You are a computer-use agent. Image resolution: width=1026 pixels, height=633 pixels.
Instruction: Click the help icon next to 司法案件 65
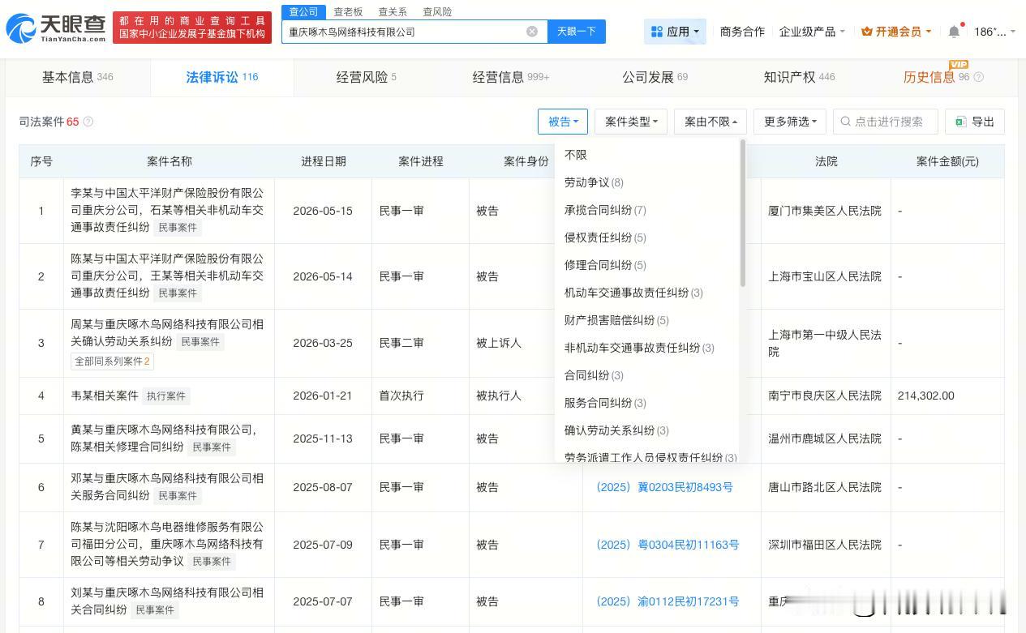tap(88, 122)
